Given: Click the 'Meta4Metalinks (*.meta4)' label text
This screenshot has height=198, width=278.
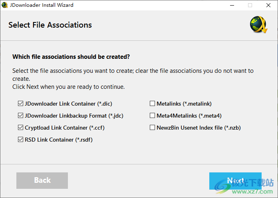Looking at the screenshot, I should point(189,116).
